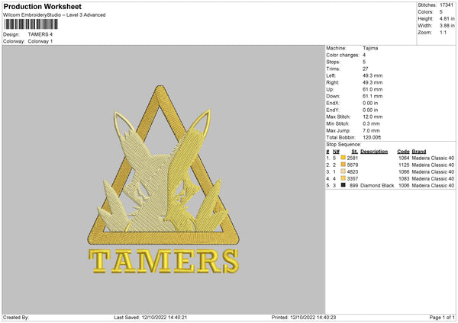Click thread code '1064' in stop 1
458x323 pixels.
pyautogui.click(x=404, y=158)
